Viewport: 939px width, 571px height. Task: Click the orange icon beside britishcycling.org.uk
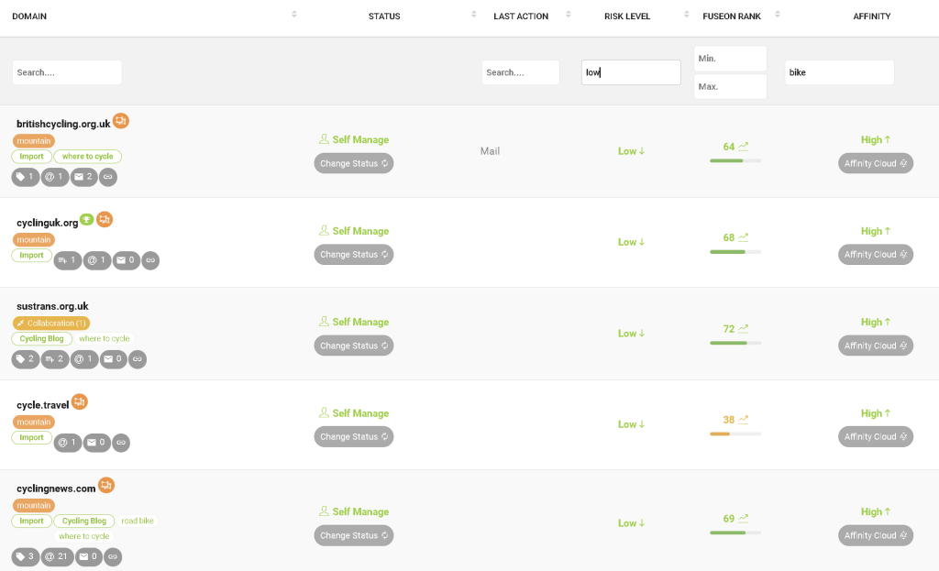(121, 121)
